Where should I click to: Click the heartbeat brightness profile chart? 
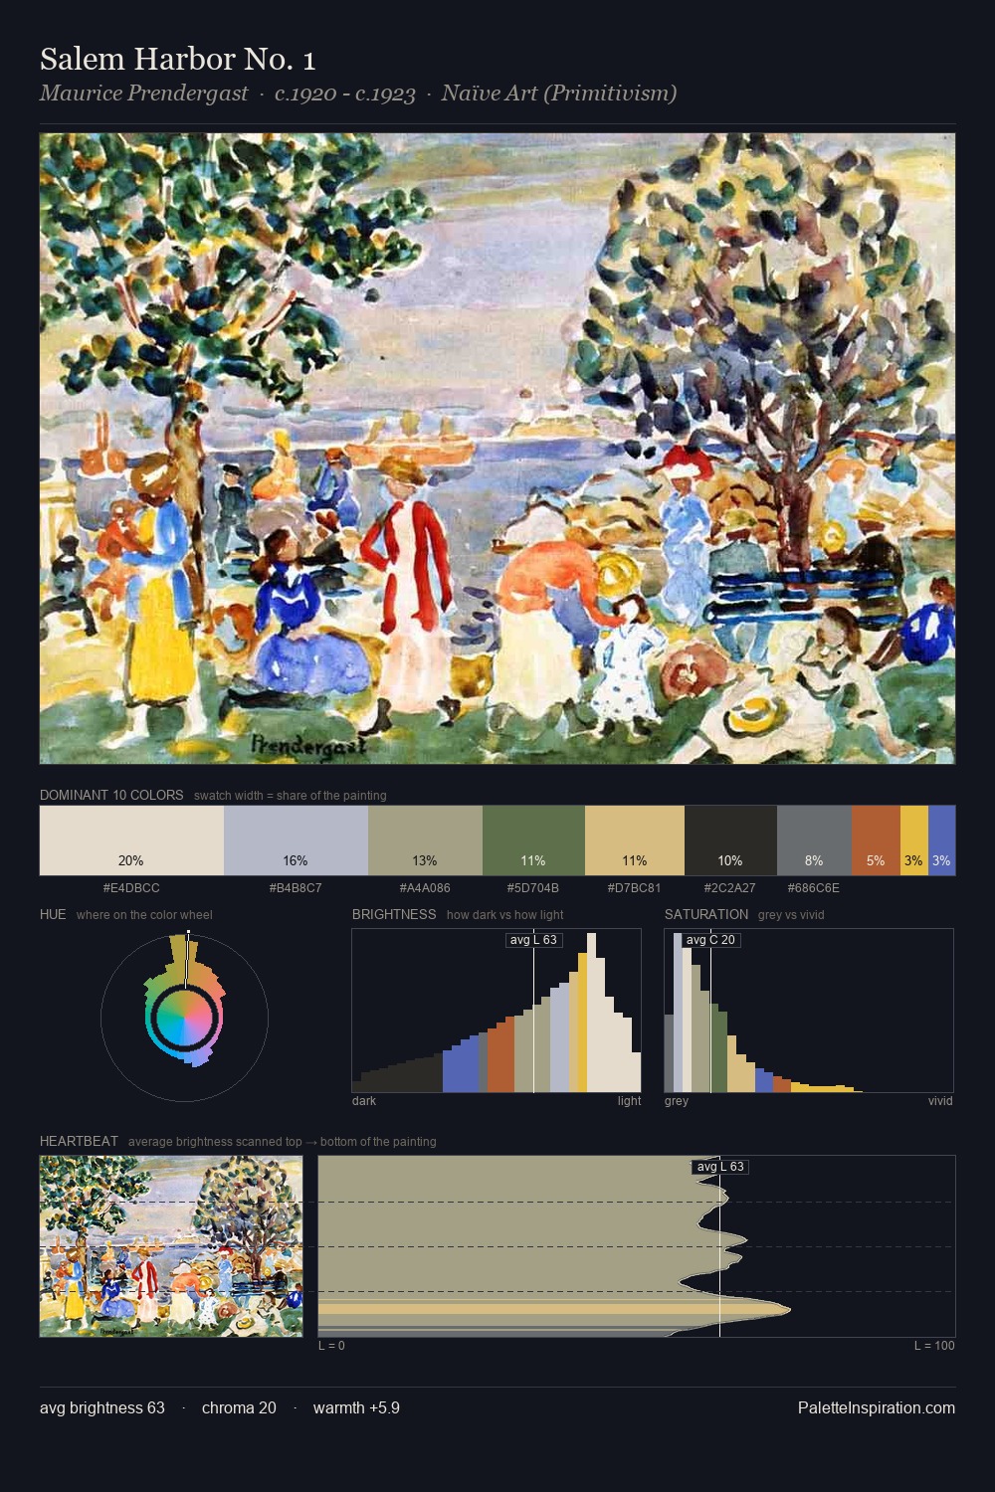point(637,1246)
